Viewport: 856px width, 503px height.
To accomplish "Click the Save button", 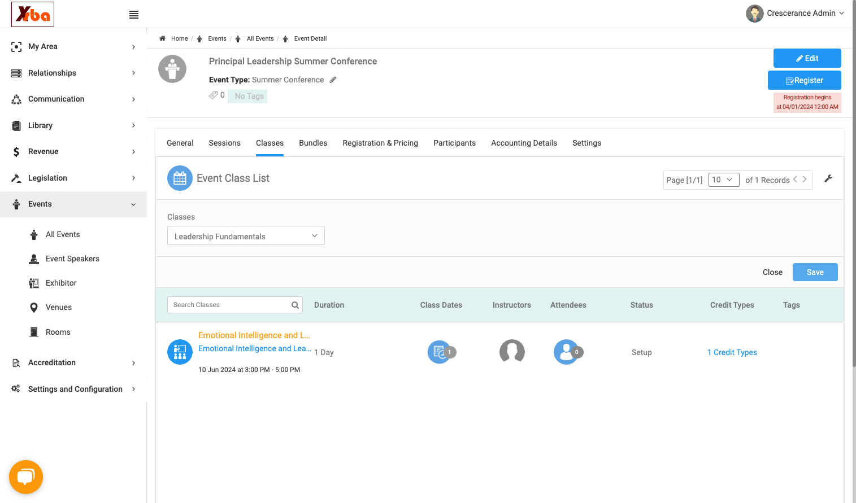I will 815,272.
